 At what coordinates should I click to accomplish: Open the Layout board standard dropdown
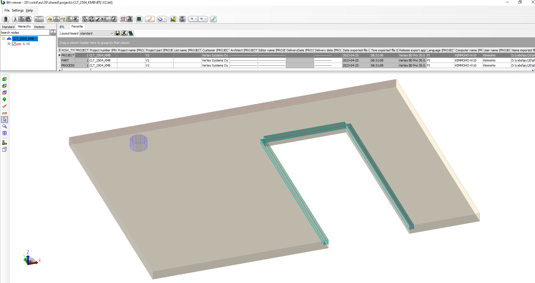[x=112, y=33]
